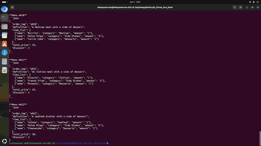This screenshot has height=146, width=261.
Task: Click the terminal window title path
Action: [135, 7]
